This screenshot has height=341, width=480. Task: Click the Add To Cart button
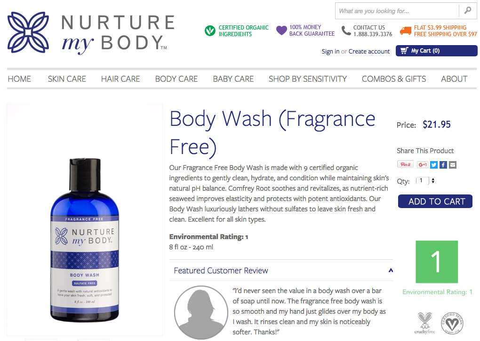click(x=435, y=201)
